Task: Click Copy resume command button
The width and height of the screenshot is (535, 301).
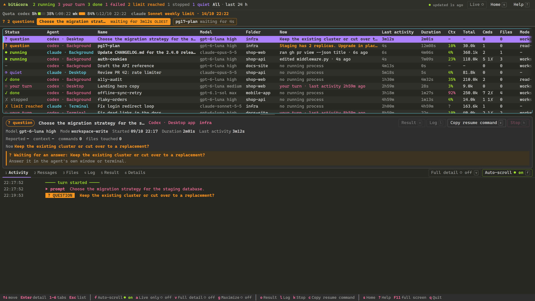Action: point(476,123)
